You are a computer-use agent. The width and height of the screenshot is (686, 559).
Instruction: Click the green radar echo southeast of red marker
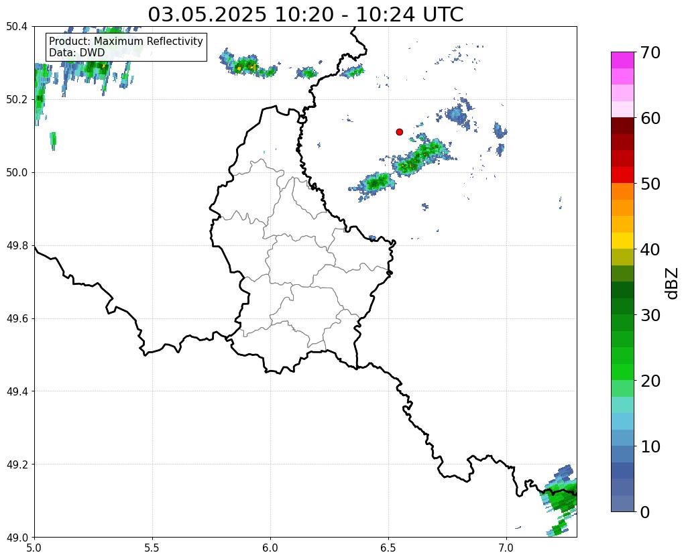[422, 156]
